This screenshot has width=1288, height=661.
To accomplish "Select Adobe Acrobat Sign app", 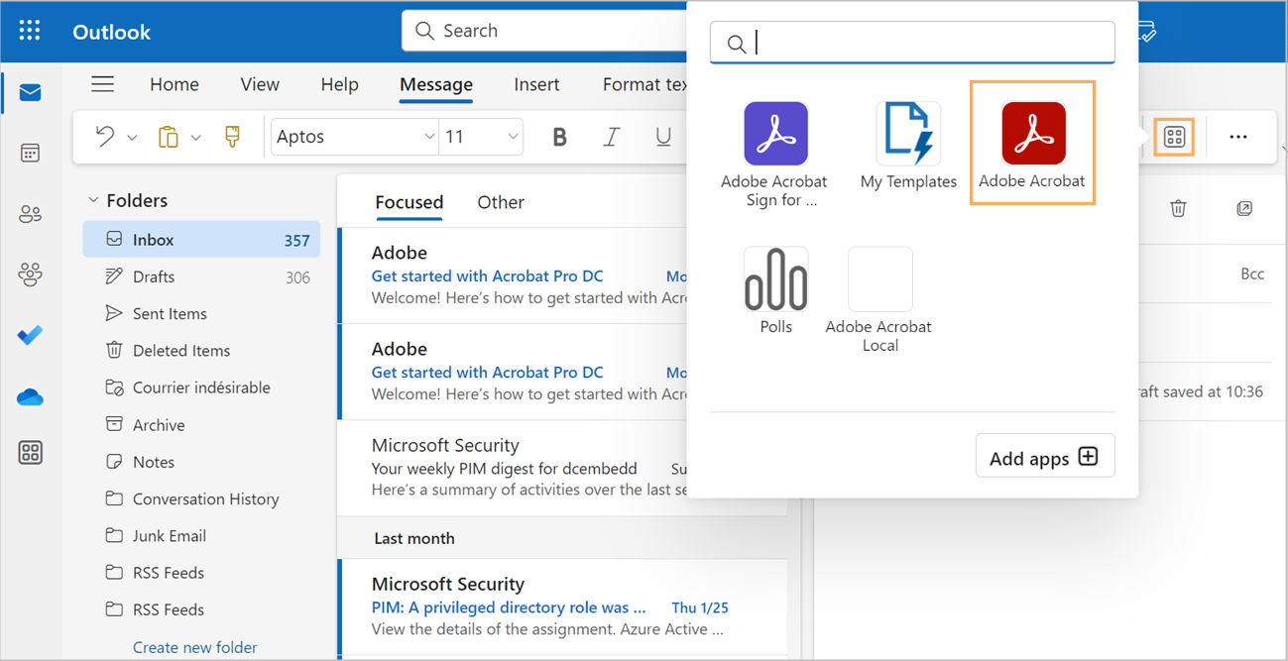I will pos(775,132).
